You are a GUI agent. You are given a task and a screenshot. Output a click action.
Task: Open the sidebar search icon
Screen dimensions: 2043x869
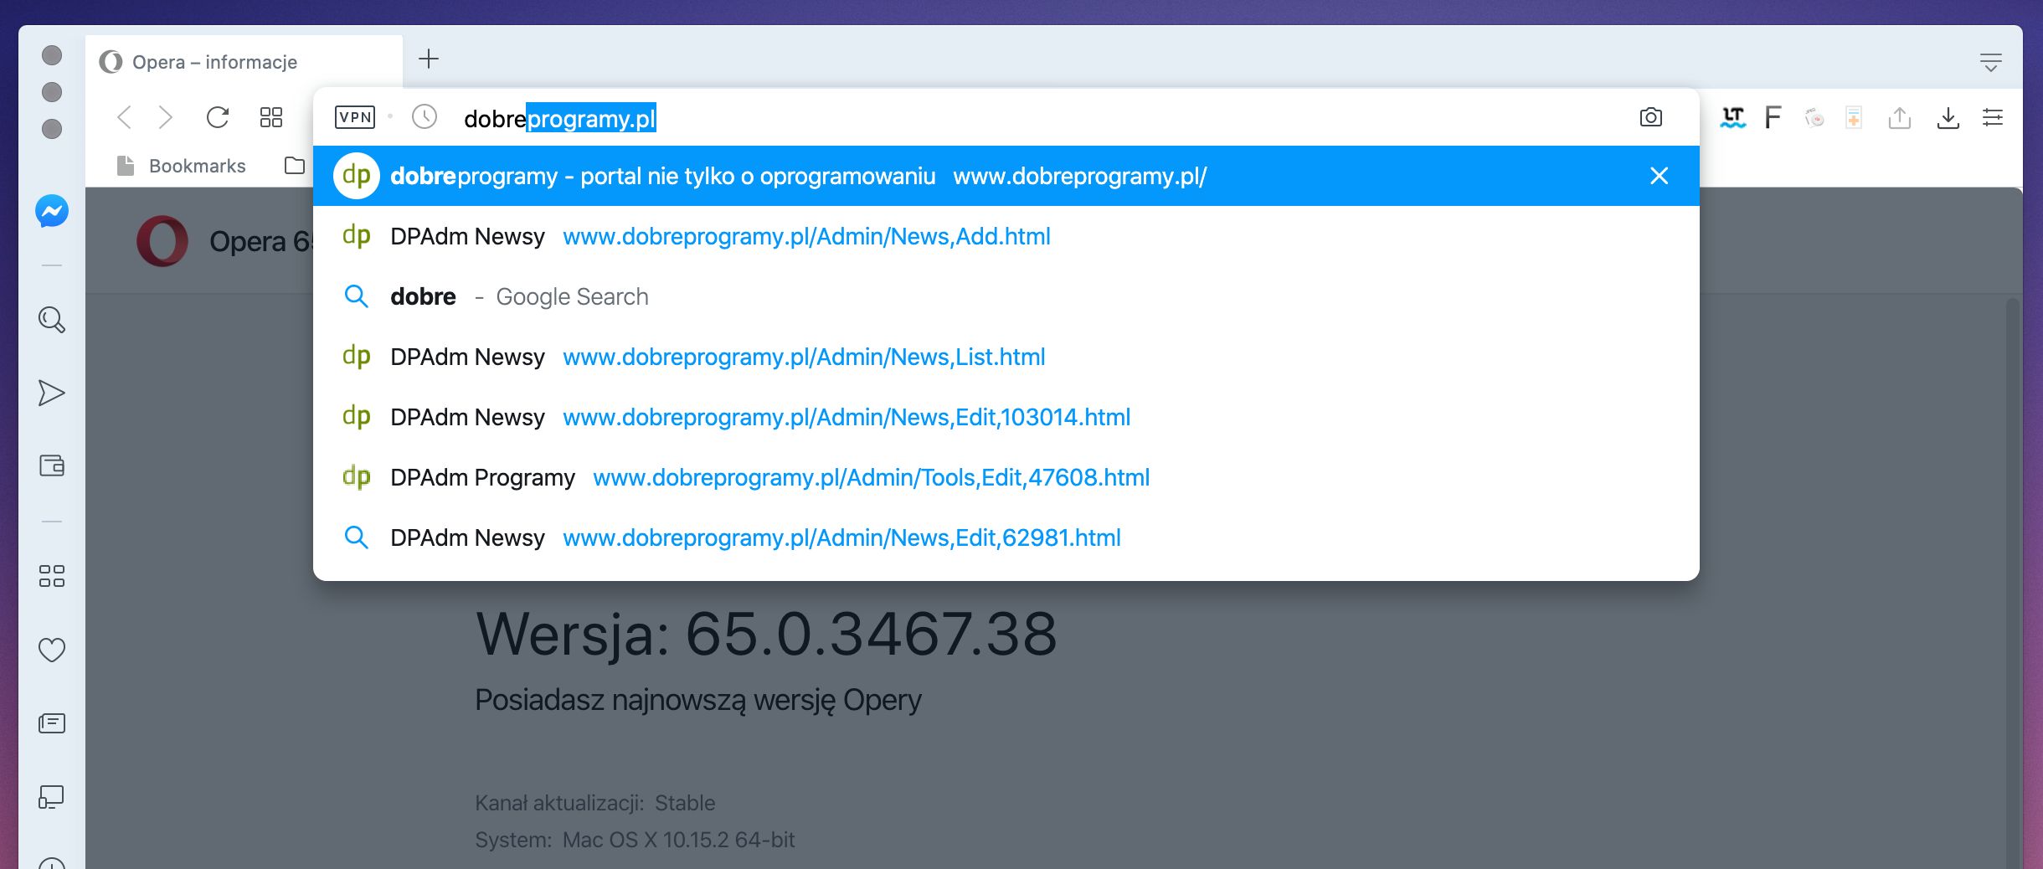(x=52, y=319)
